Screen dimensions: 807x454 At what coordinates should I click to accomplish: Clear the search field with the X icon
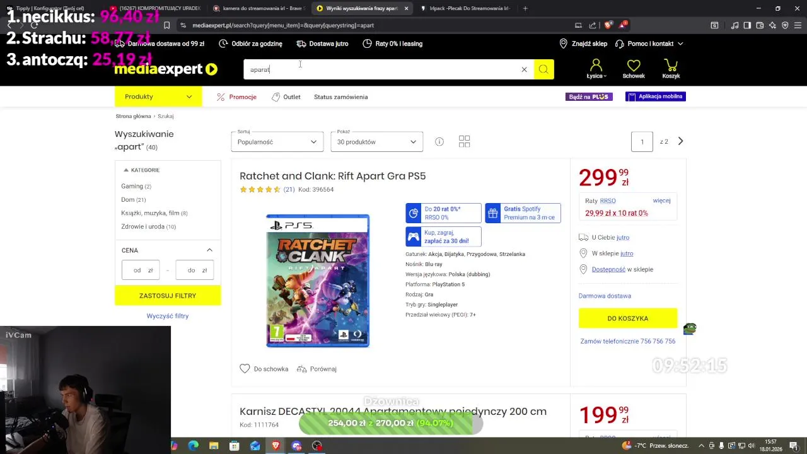[524, 69]
